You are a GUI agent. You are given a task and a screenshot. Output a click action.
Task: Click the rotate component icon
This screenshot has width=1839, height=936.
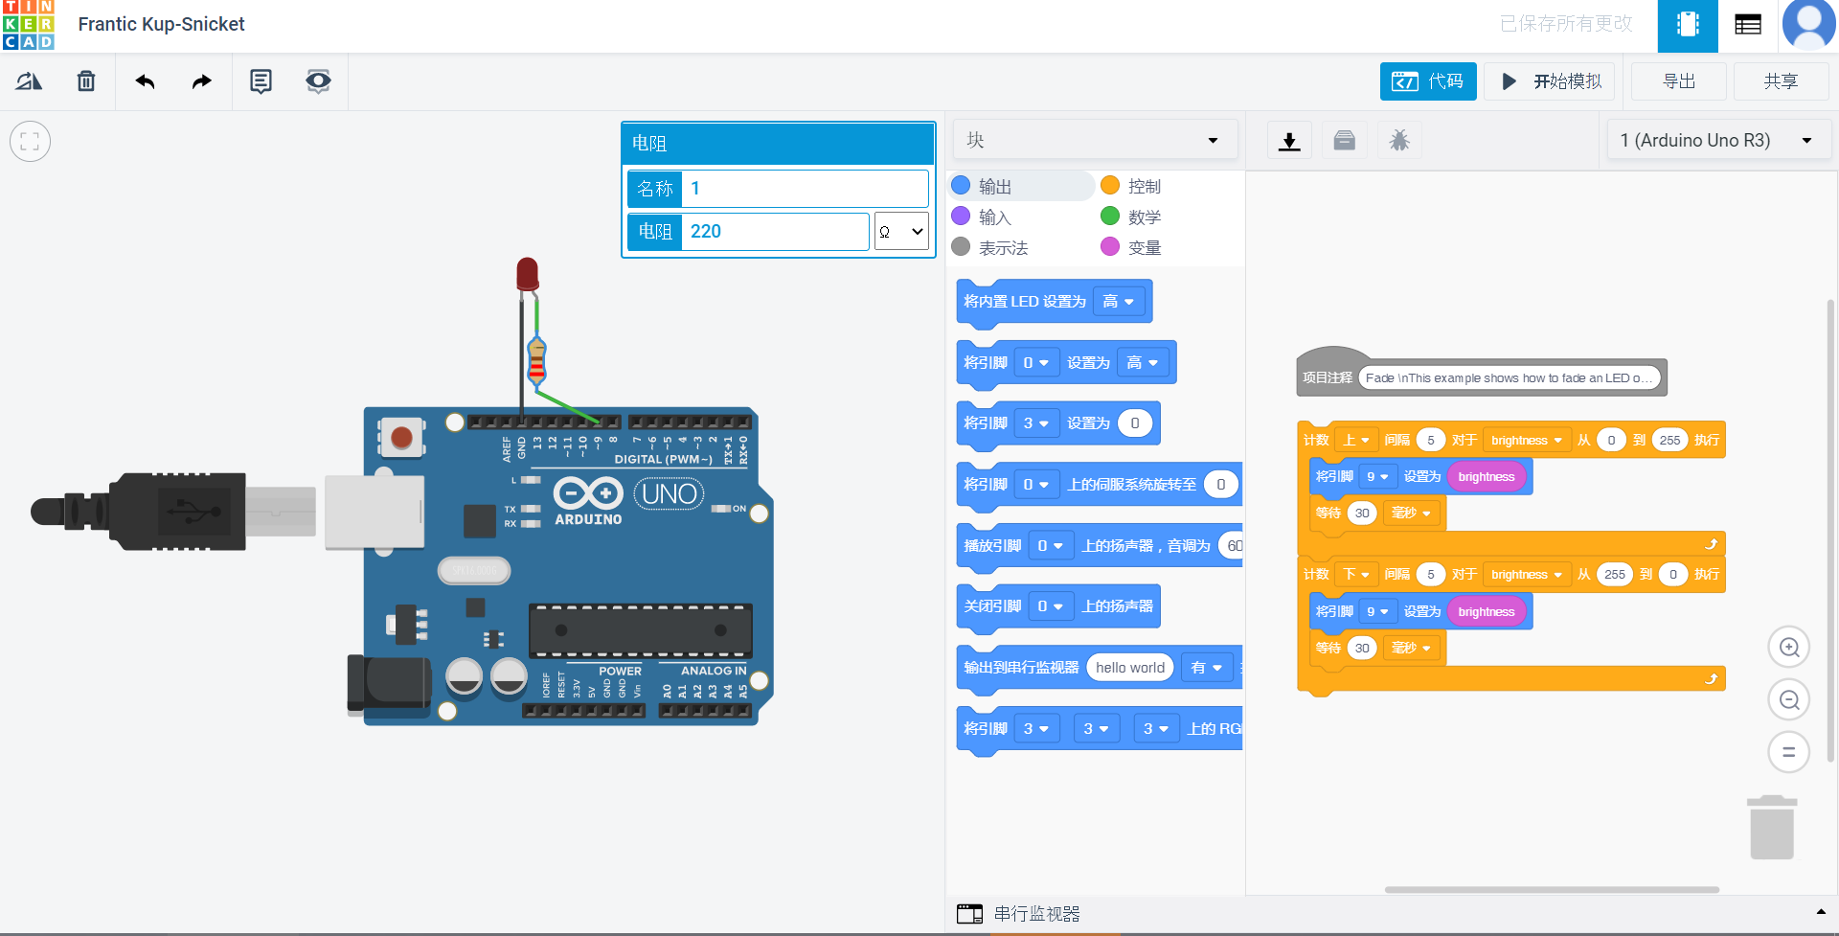tap(29, 81)
